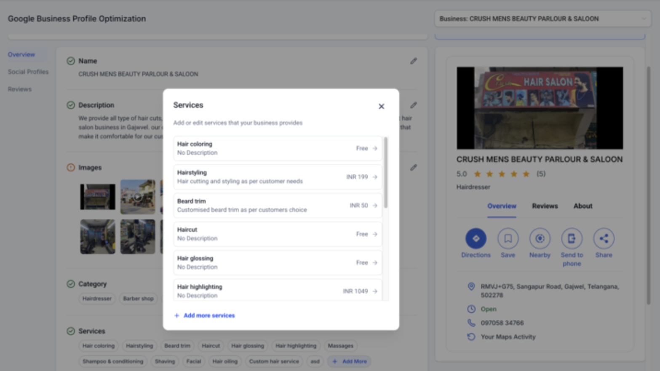Viewport: 660px width, 371px height.
Task: Click the Name section check icon
Action: (x=71, y=61)
